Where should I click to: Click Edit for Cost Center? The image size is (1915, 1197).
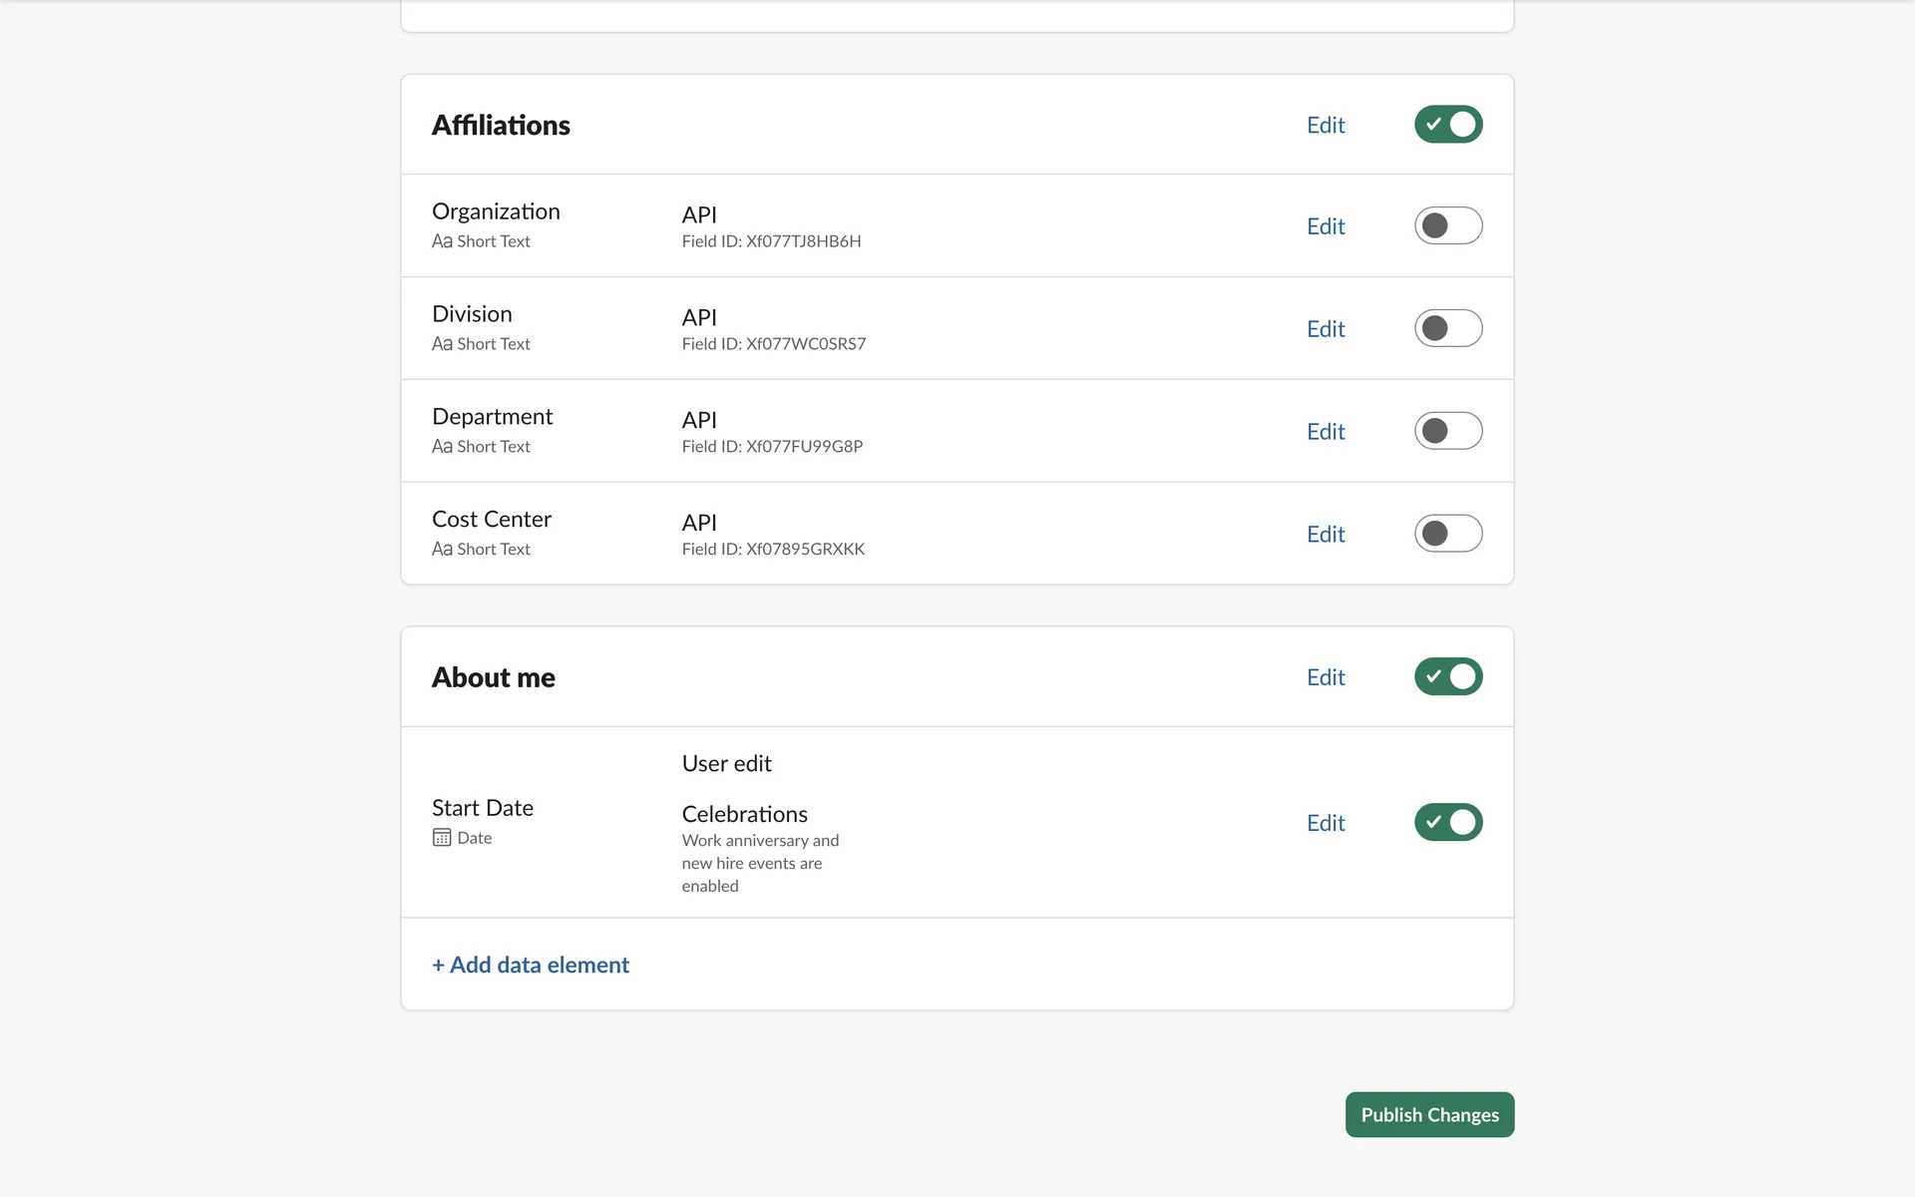1326,535
